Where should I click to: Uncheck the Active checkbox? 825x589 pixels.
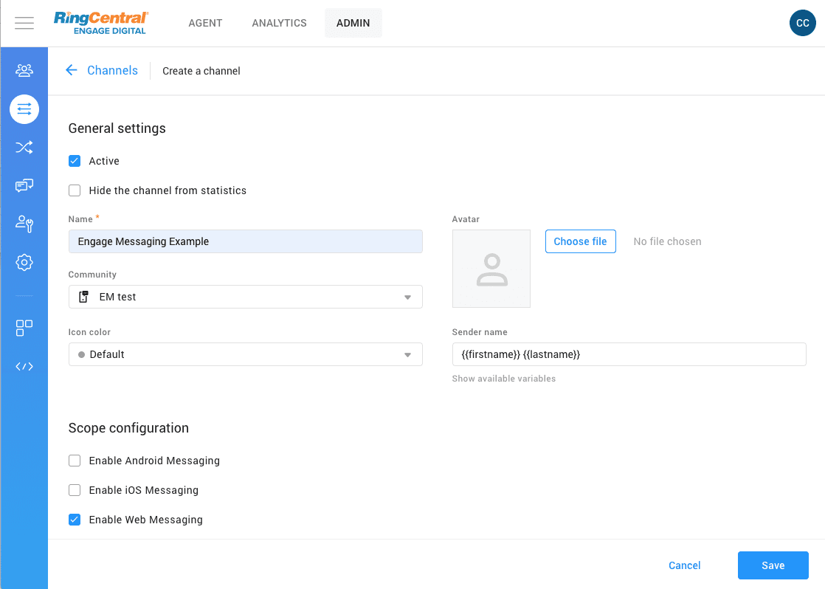point(75,161)
